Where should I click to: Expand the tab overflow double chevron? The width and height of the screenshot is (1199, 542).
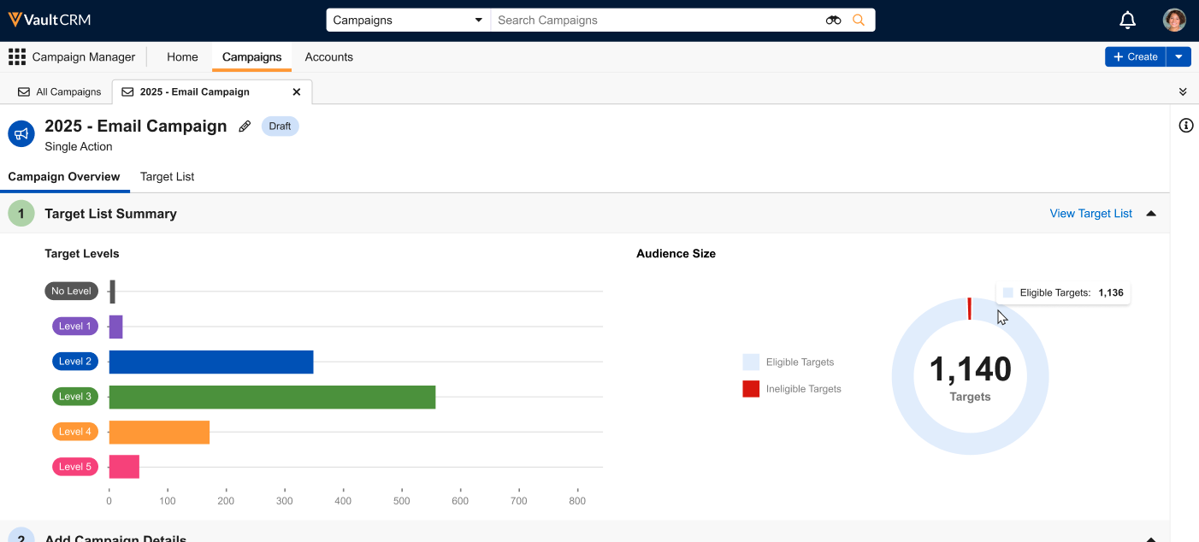(x=1183, y=92)
